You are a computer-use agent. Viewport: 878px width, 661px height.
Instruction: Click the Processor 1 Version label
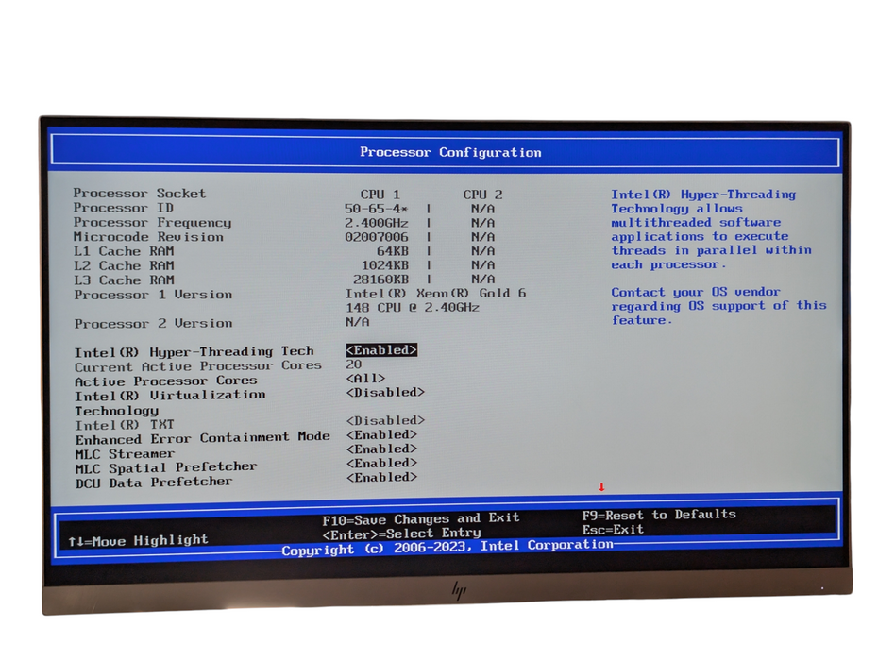[153, 295]
